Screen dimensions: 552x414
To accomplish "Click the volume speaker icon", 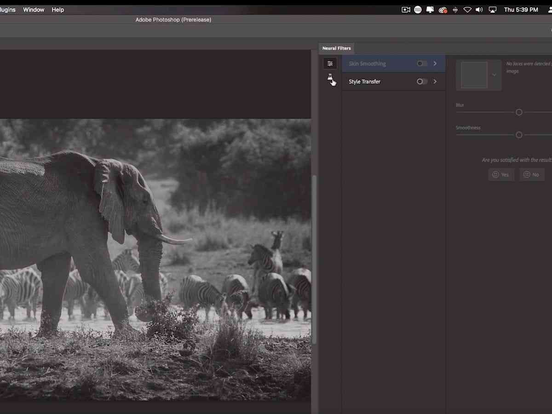I will 479,10.
